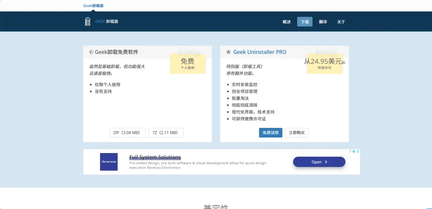Click the GEEK 卸载器 site title
The image size is (432, 209).
pyautogui.click(x=107, y=22)
